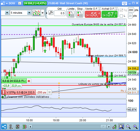Click the link charts chain icon
Image resolution: width=140 pixels, height=131 pixels.
click(x=11, y=127)
